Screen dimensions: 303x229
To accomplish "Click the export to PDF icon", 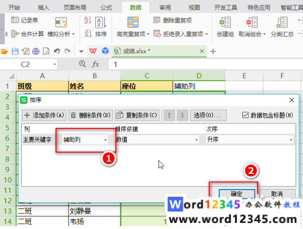I will click(26, 51).
